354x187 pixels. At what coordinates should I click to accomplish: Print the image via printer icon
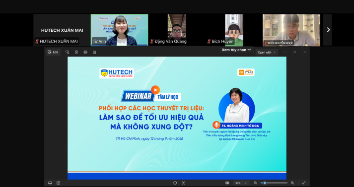(x=85, y=52)
